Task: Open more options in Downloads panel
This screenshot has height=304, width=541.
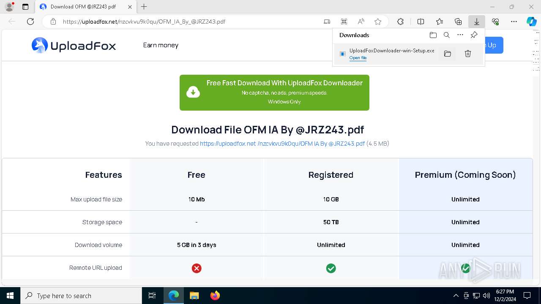Action: [460, 35]
